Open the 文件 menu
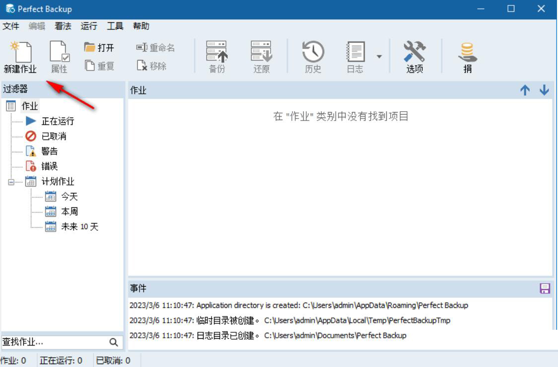Screen dimensions: 558x367 11,26
